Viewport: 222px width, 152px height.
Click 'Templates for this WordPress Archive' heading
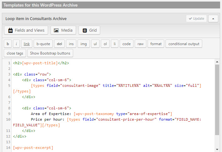(x=41, y=5)
